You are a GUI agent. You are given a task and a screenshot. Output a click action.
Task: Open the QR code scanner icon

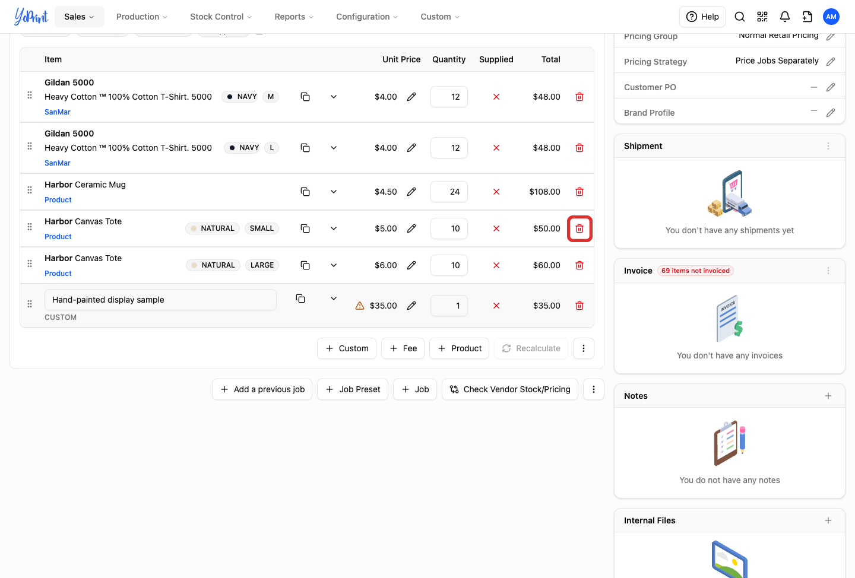762,17
